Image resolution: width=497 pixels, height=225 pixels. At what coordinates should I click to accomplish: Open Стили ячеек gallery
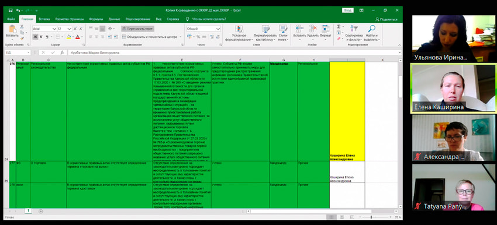tap(283, 33)
